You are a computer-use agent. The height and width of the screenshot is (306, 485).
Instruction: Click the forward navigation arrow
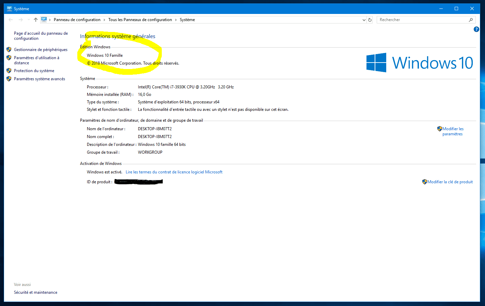pos(21,20)
